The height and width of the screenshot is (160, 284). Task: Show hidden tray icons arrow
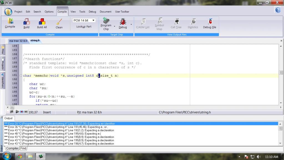[239, 157]
